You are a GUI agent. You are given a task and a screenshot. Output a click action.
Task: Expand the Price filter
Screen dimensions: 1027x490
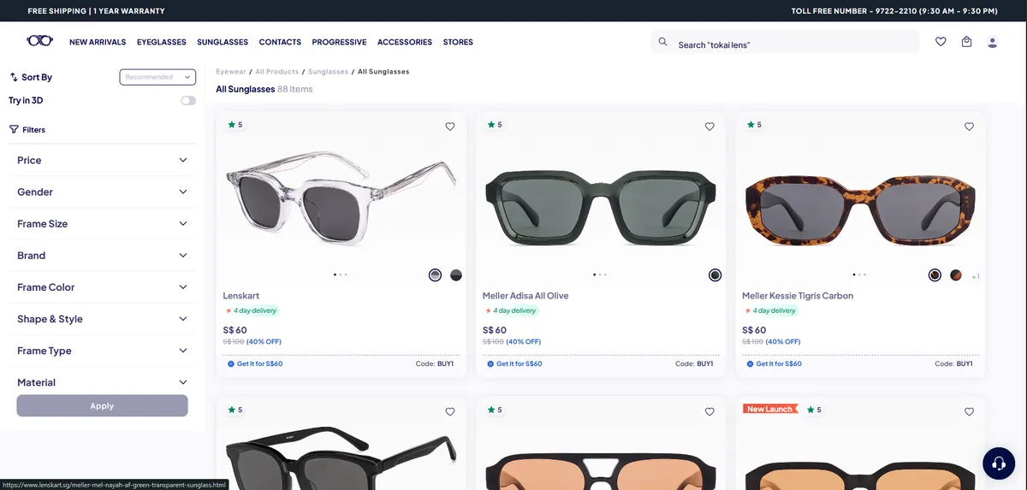coord(103,160)
